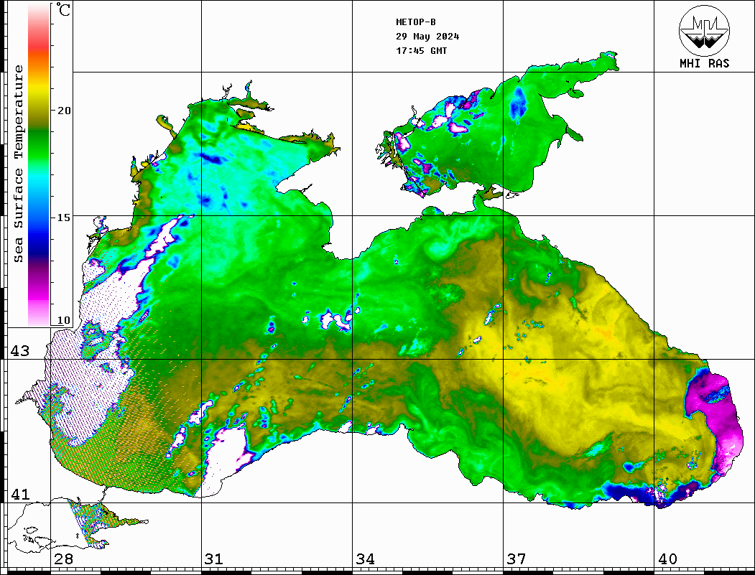Click the latitude 41 label
This screenshot has width=755, height=575.
coord(19,495)
